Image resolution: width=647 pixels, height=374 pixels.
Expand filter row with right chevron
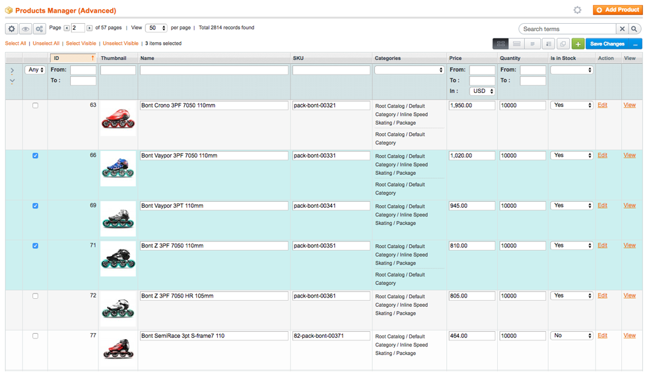[x=12, y=71]
